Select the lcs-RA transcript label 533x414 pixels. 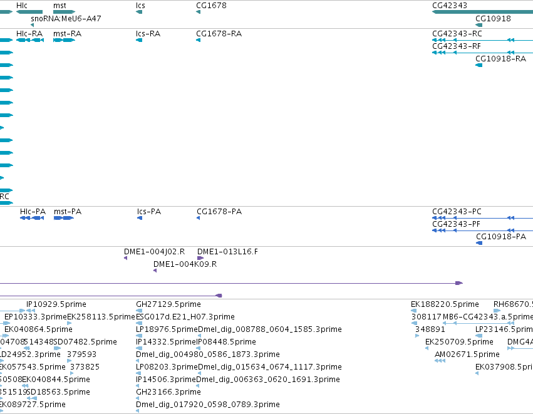[148, 34]
